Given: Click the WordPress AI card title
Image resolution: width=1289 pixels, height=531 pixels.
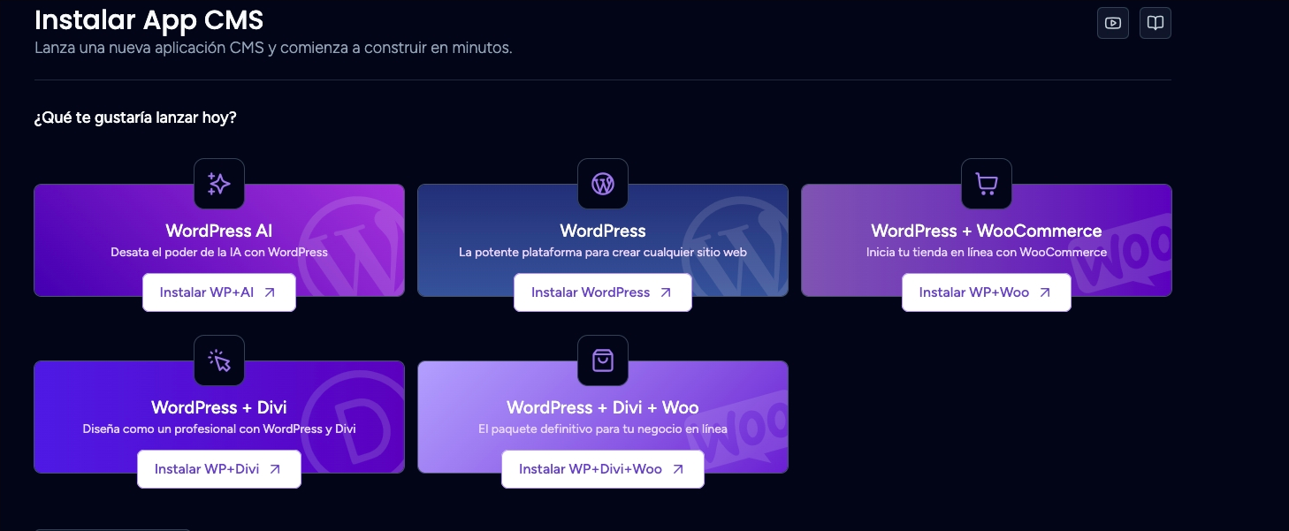Looking at the screenshot, I should coord(219,231).
